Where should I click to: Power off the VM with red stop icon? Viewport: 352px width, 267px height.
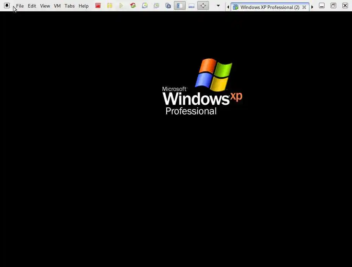tap(98, 5)
